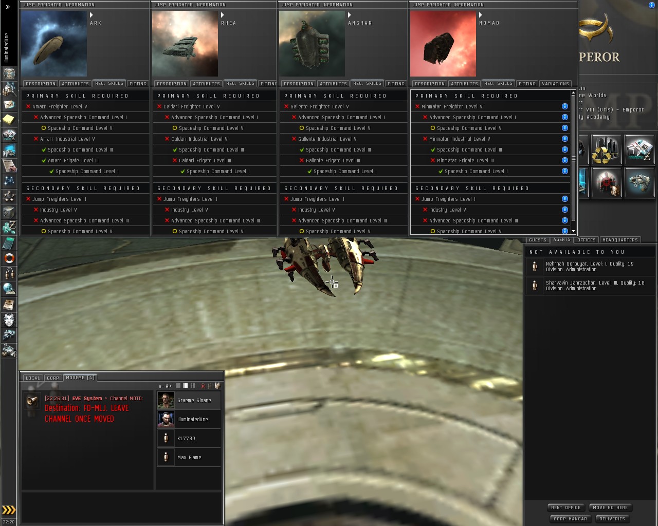Open the constellation Map icon in the sidebar
This screenshot has width=658, height=526.
tap(9, 180)
